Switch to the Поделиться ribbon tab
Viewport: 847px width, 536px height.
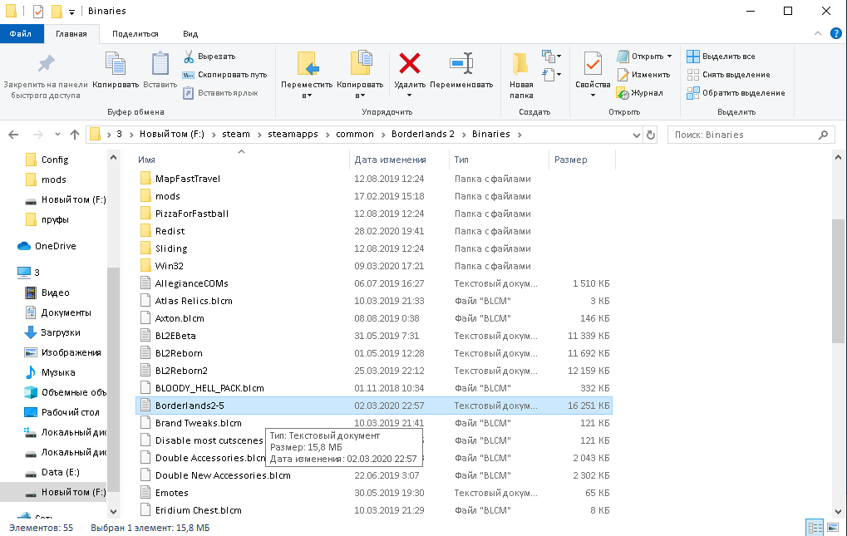135,33
